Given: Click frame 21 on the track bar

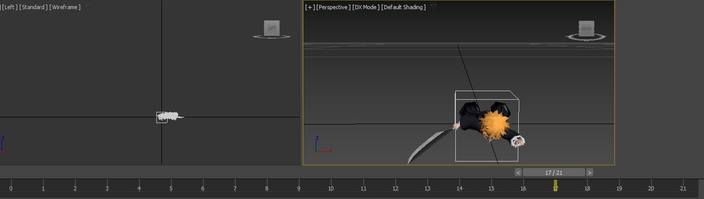Looking at the screenshot, I should pyautogui.click(x=683, y=188).
